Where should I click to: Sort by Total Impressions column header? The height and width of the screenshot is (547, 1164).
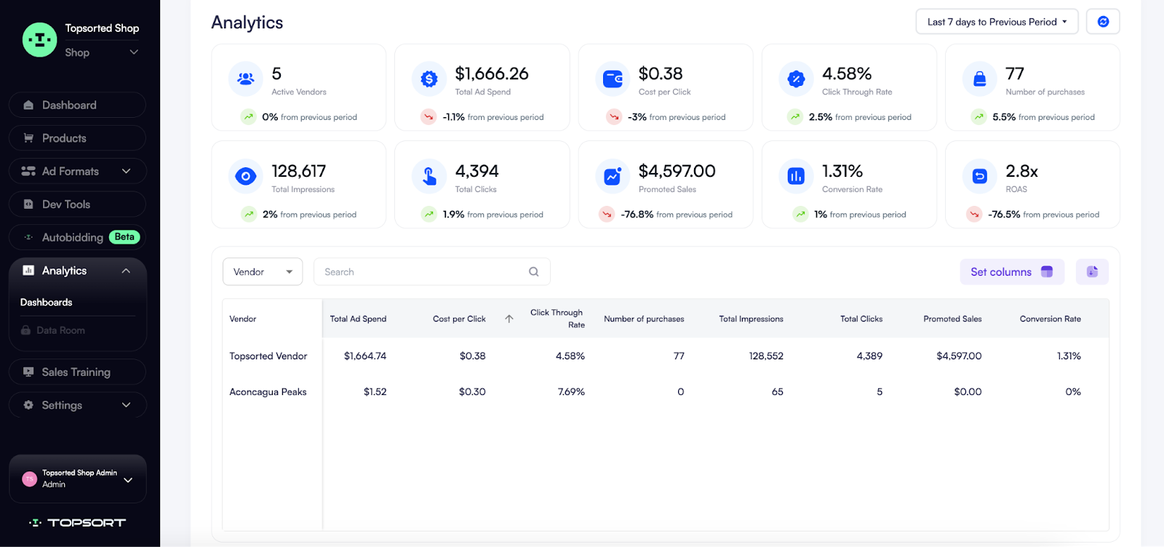tap(751, 319)
